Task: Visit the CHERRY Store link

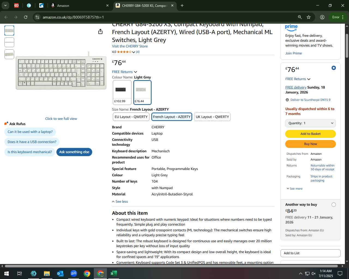Action: point(130,46)
